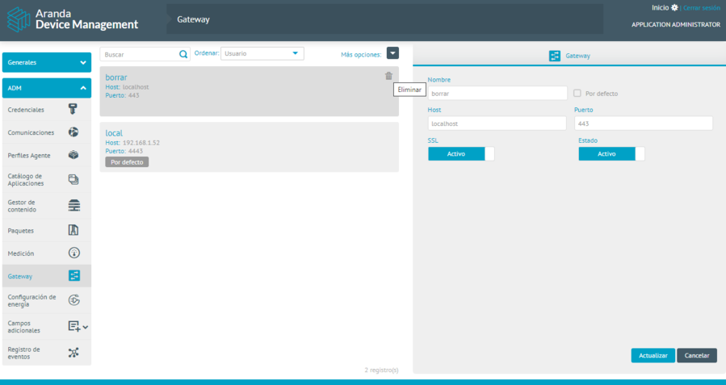The image size is (726, 385).
Task: Open the Ordenar Usuario dropdown
Action: click(262, 53)
